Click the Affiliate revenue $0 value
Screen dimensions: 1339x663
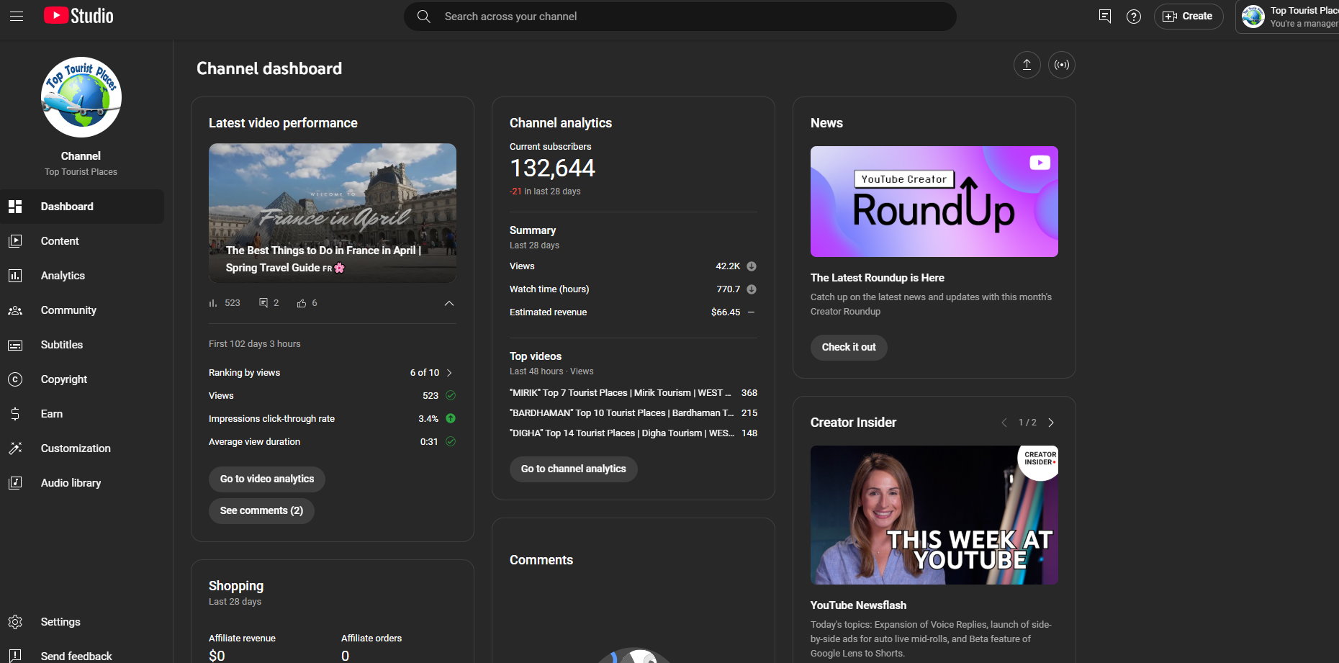coord(217,656)
